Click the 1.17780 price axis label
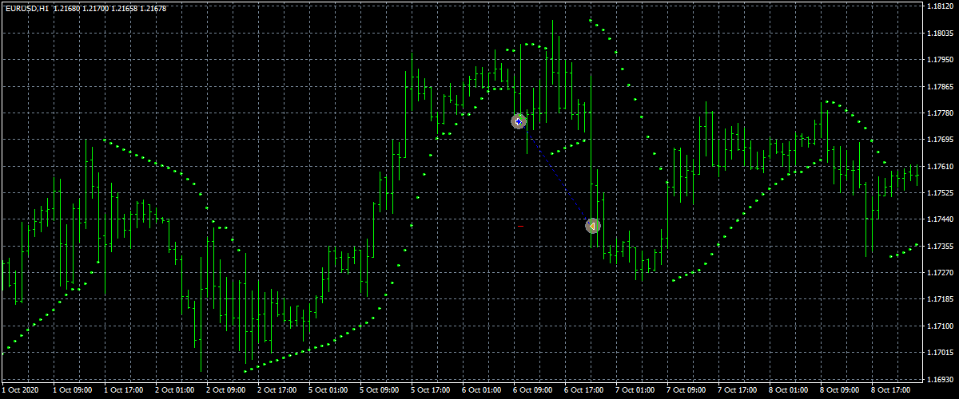 coord(941,113)
